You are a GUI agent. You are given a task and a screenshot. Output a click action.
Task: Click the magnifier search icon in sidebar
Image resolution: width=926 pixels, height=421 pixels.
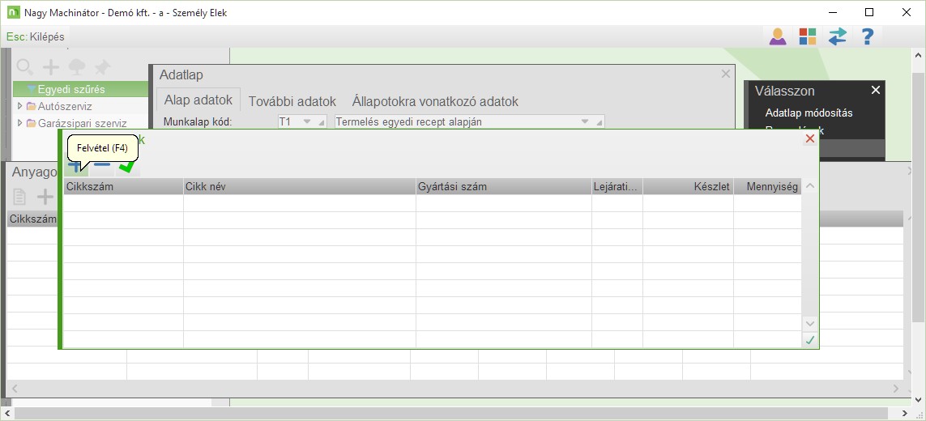coord(25,66)
